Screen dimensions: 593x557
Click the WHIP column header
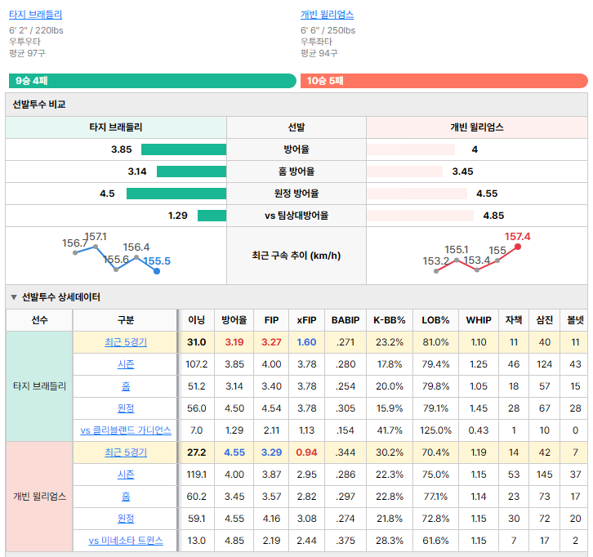[479, 320]
